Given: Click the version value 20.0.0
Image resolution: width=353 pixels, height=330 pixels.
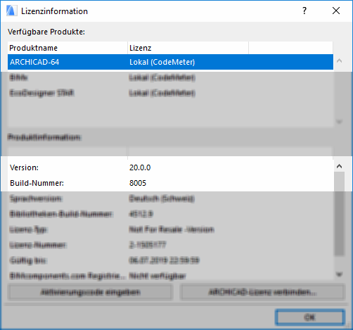Looking at the screenshot, I should (x=140, y=167).
